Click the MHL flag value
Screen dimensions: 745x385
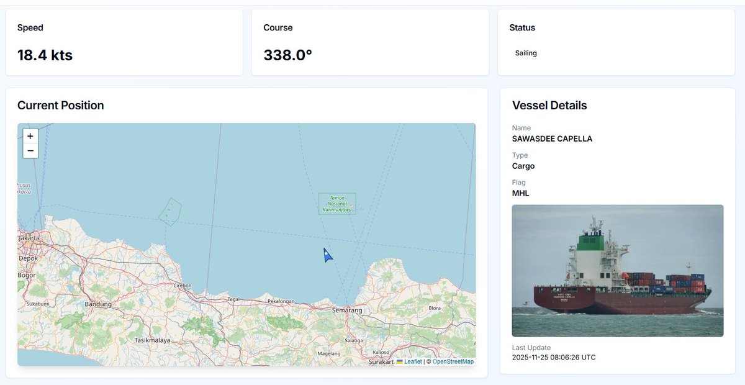pos(521,193)
